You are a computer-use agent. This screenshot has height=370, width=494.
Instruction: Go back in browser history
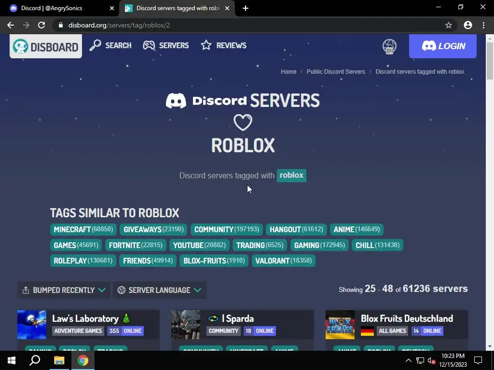(x=11, y=25)
